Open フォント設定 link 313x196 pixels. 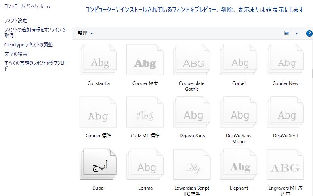[x=15, y=20]
